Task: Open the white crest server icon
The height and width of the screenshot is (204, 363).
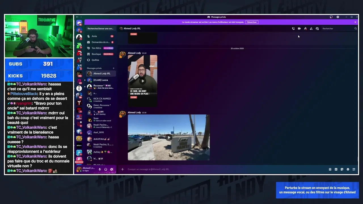Action: coord(79,88)
